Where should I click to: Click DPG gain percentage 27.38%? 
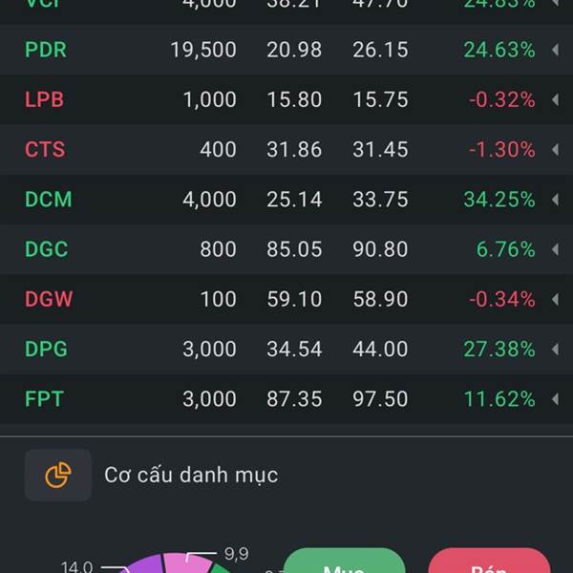coord(499,349)
